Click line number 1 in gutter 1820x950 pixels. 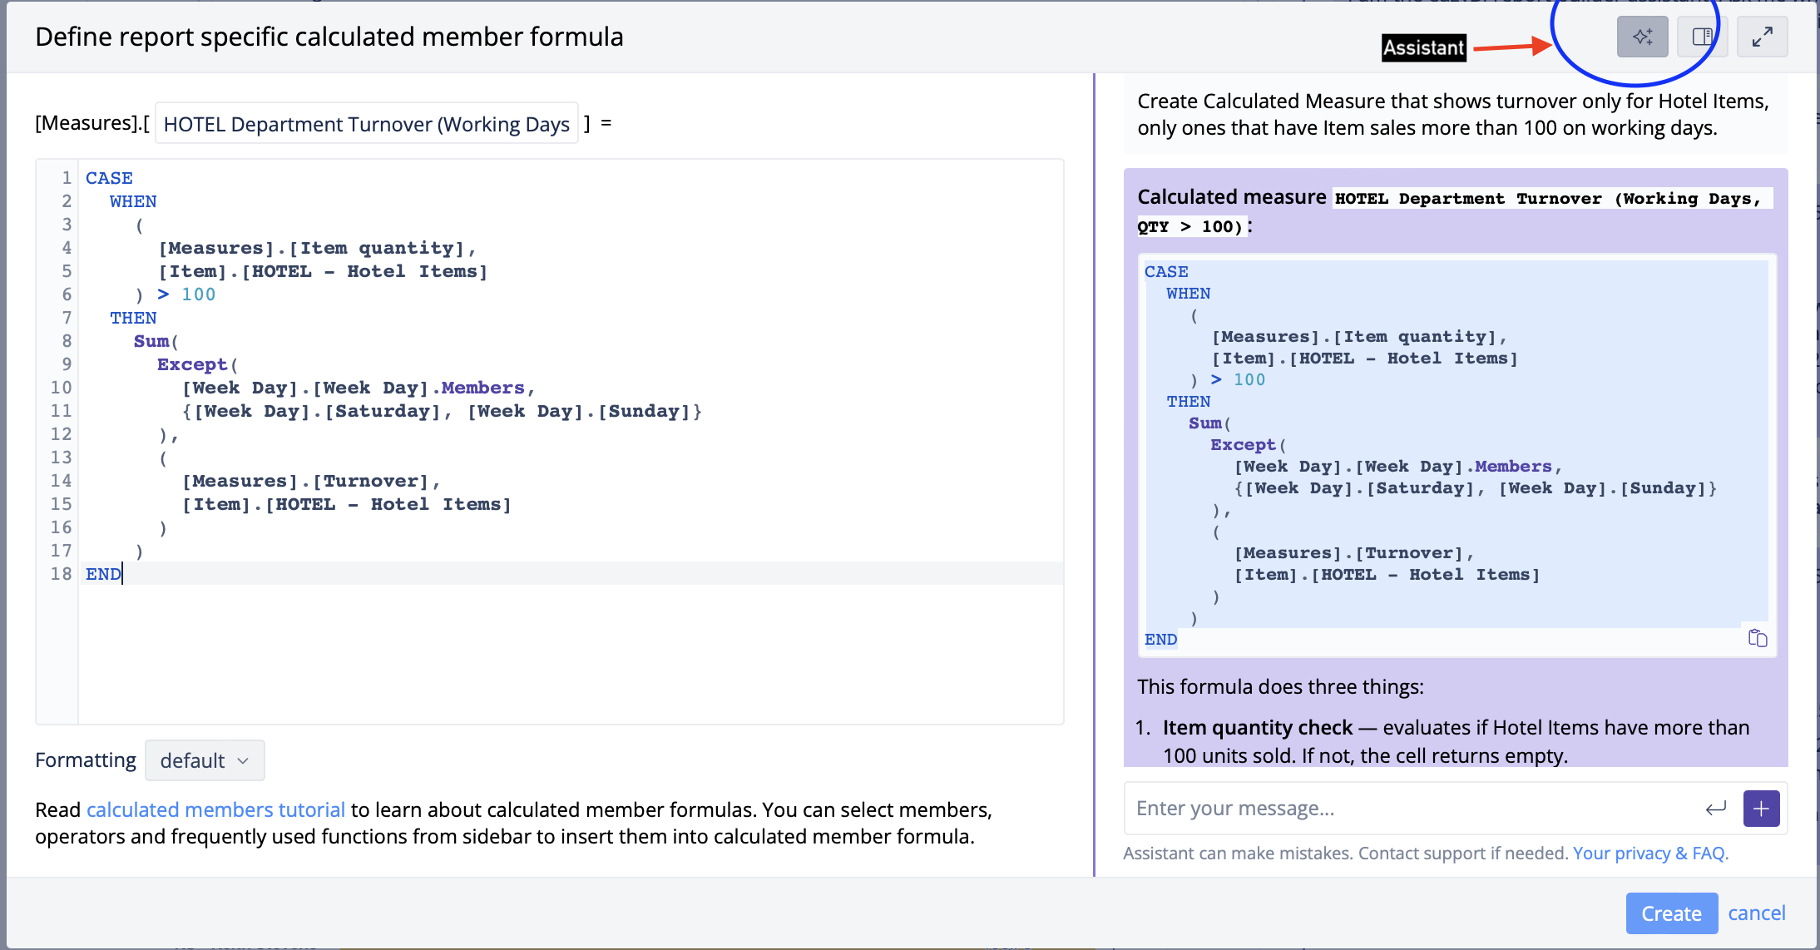[66, 178]
